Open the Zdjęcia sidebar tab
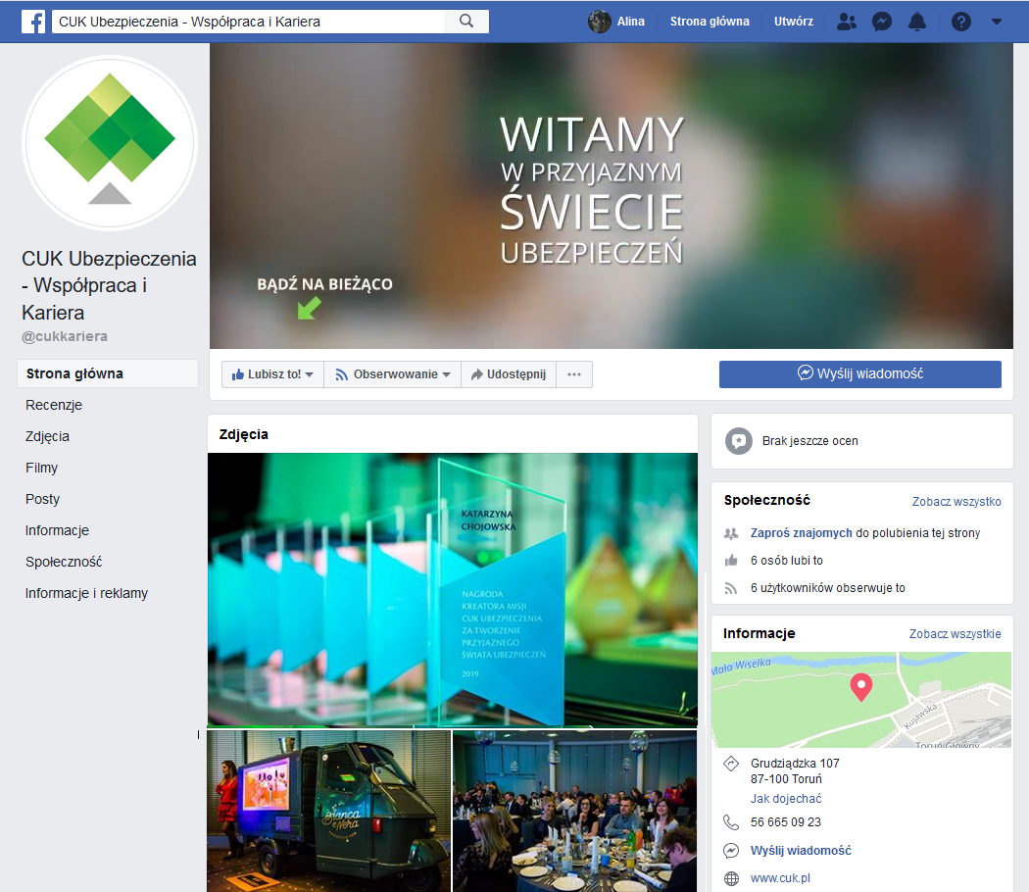Image resolution: width=1029 pixels, height=892 pixels. (x=47, y=436)
